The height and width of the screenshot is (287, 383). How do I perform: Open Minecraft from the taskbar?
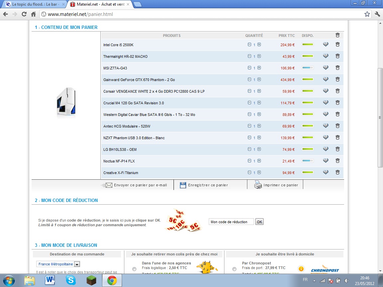click(x=91, y=281)
